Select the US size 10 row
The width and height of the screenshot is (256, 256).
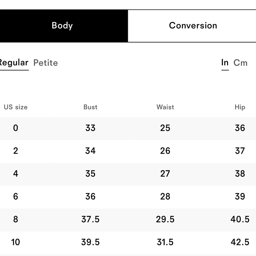click(128, 243)
